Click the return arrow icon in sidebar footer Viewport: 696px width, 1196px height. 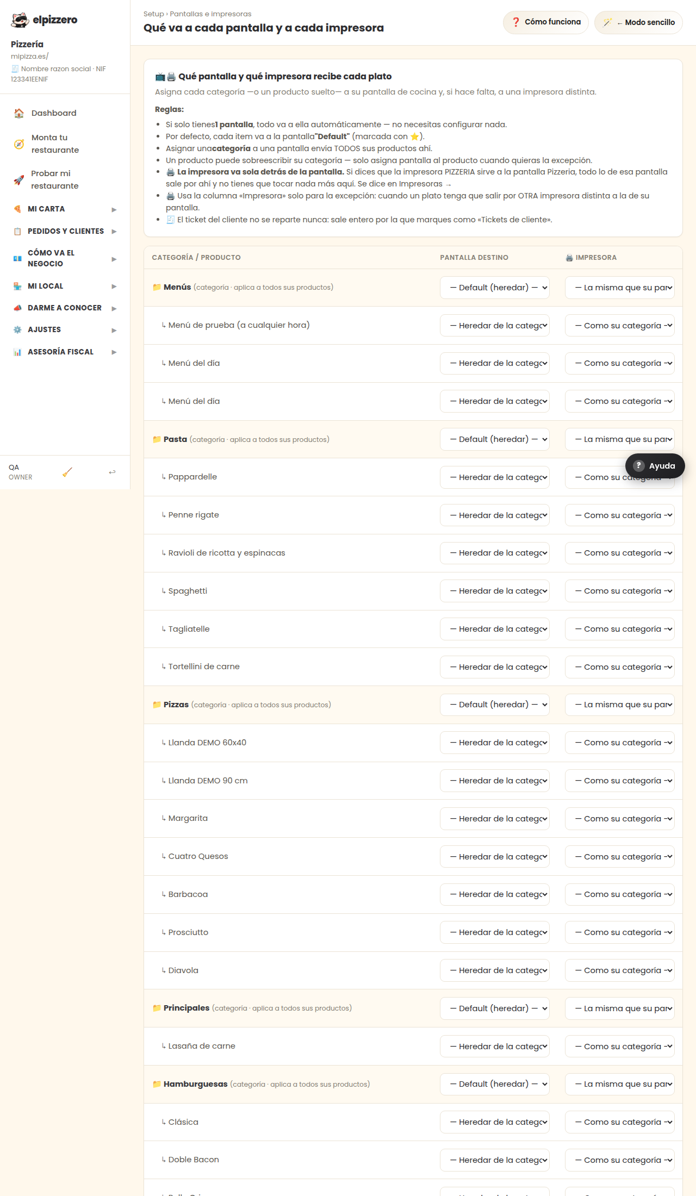tap(112, 472)
